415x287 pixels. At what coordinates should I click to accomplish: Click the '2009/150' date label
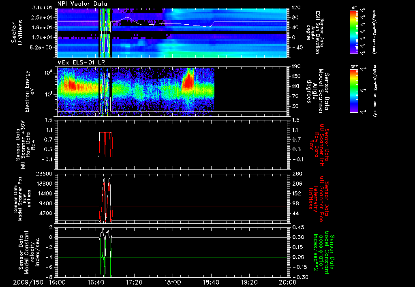click(x=28, y=283)
